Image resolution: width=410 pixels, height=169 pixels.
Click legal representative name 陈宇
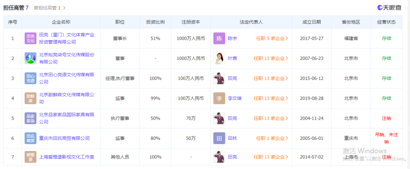coord(232,38)
